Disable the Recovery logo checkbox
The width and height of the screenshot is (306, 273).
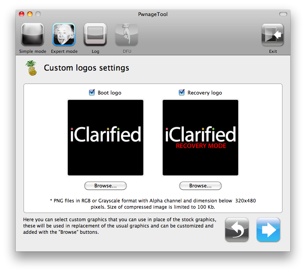coord(182,93)
